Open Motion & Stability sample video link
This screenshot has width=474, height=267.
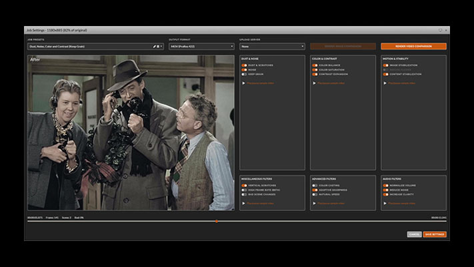(402, 83)
